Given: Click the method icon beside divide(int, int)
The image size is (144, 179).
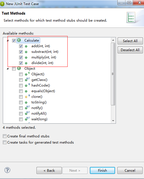Looking at the screenshot, I should 26,63.
